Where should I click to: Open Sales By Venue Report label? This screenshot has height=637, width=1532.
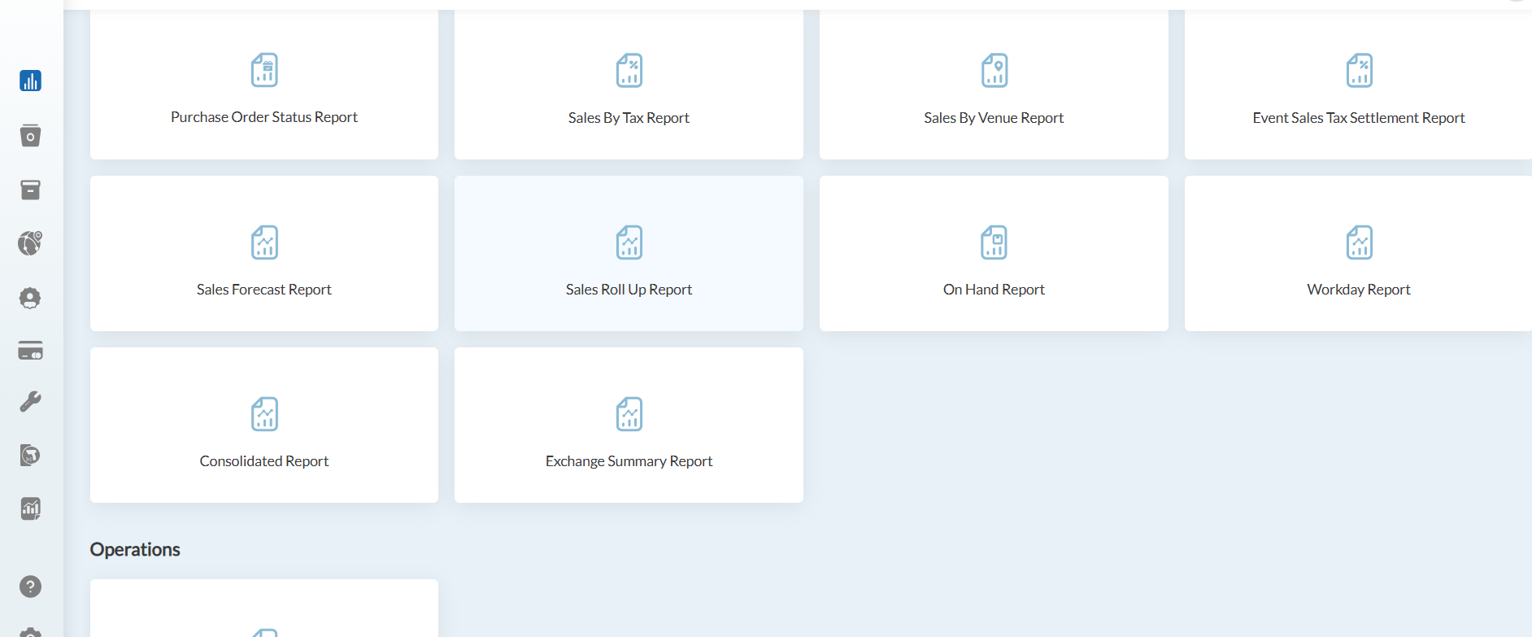pyautogui.click(x=994, y=118)
